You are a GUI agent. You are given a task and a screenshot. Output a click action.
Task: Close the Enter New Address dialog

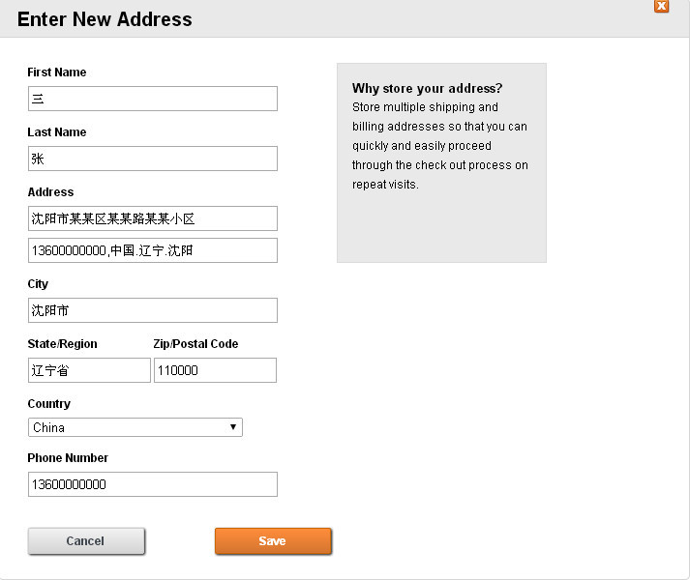pyautogui.click(x=662, y=6)
